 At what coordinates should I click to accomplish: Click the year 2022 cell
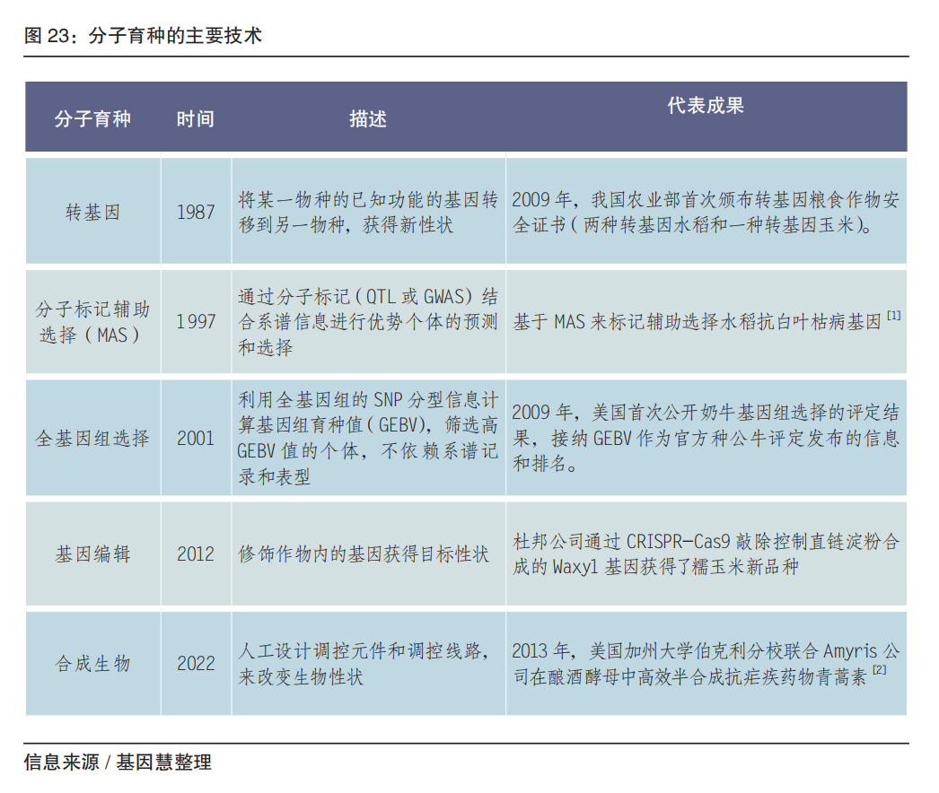coord(196,664)
